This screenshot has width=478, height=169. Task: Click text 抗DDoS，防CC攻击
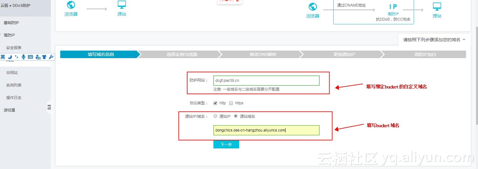(393, 19)
